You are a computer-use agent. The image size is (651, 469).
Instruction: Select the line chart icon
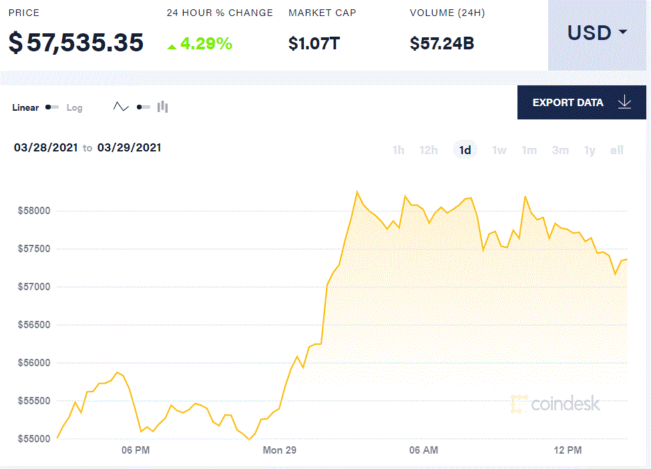(x=121, y=107)
